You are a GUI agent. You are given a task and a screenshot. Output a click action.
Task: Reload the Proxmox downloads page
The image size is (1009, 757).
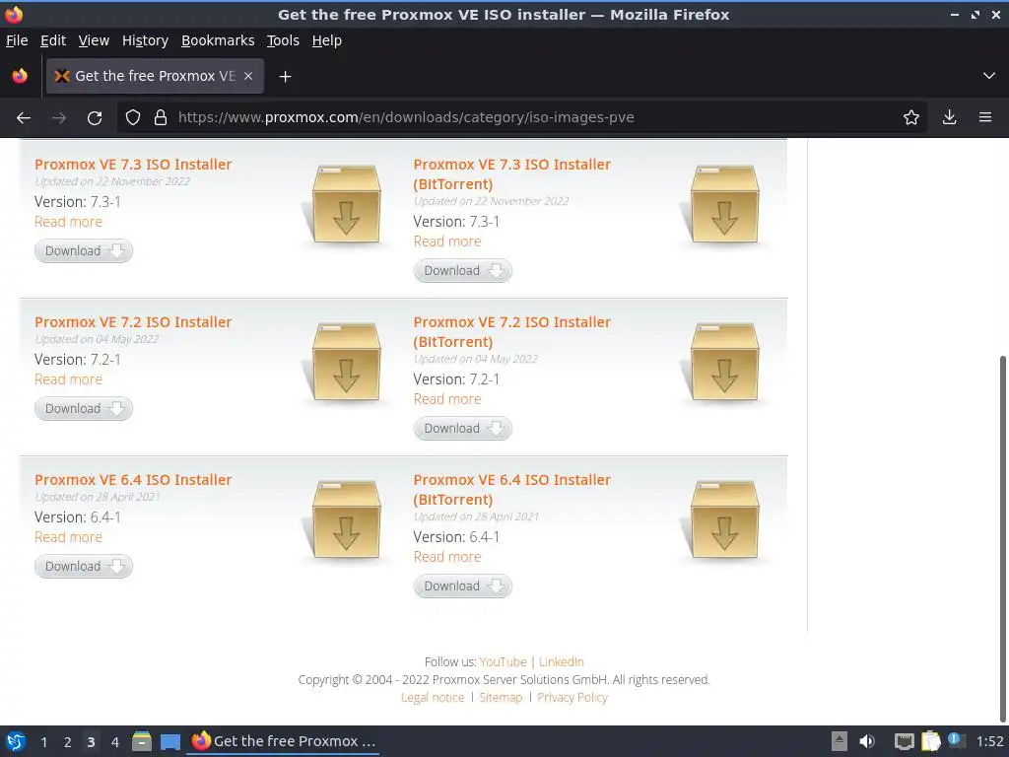tap(95, 118)
